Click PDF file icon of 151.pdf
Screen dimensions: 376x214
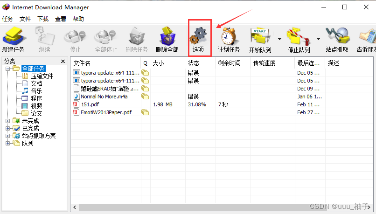pyautogui.click(x=76, y=104)
